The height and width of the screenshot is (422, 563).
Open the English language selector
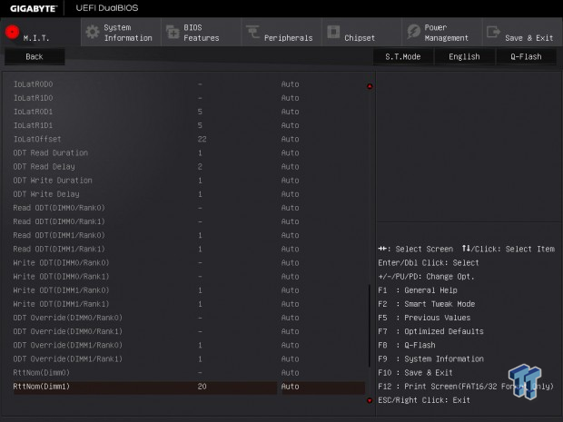(x=464, y=56)
